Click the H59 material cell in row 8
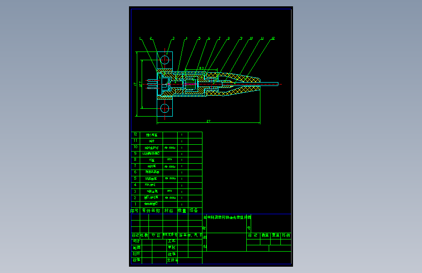Screen dimensions: 422x273 (169, 160)
